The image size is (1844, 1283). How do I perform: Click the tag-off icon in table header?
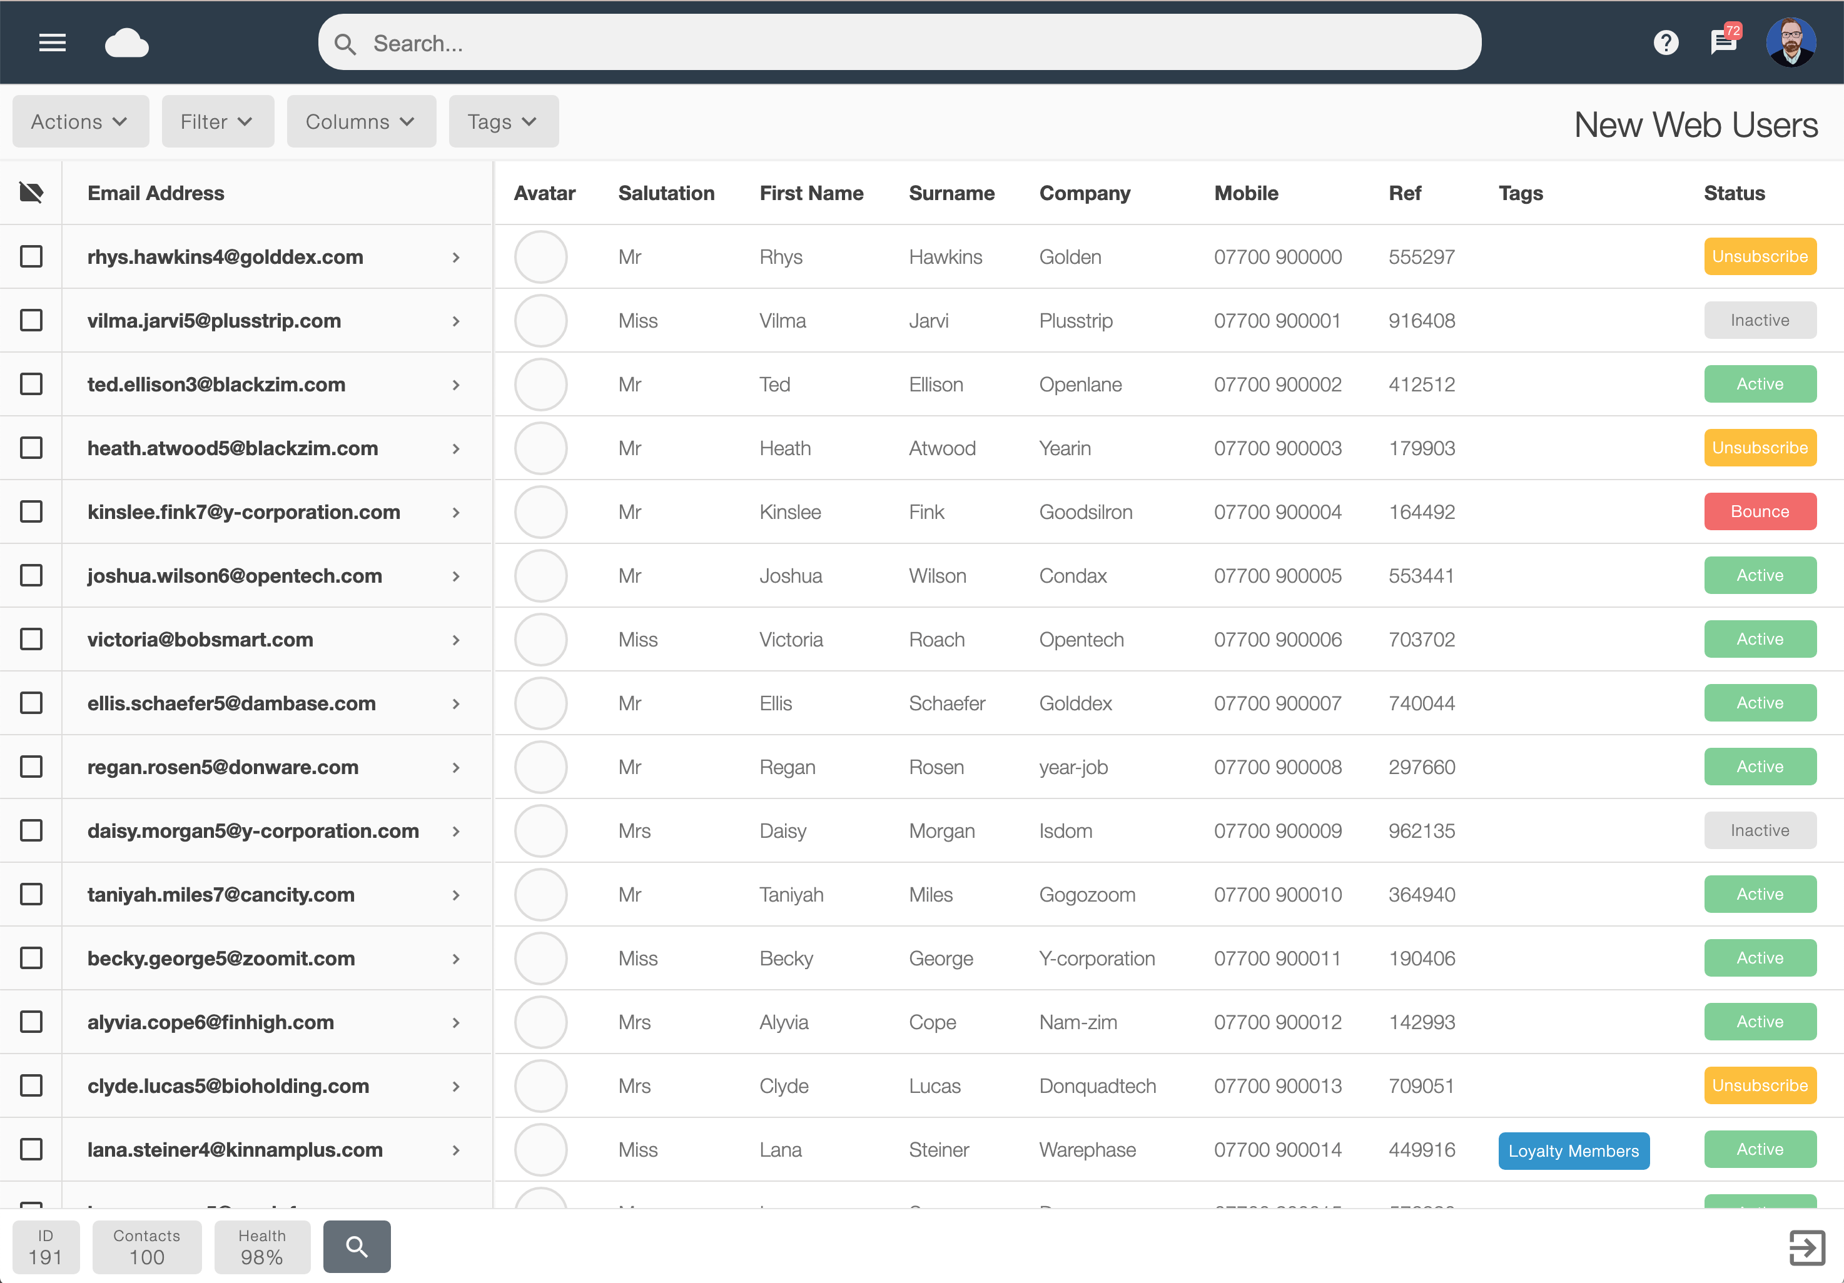31,193
